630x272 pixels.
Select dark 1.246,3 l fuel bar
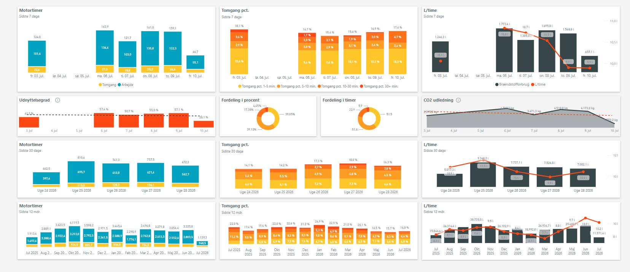tap(440, 57)
